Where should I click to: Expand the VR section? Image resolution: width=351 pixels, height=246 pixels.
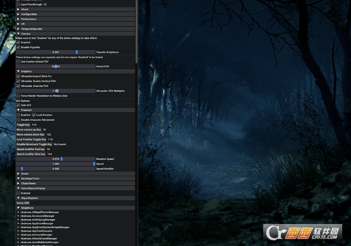click(75, 24)
